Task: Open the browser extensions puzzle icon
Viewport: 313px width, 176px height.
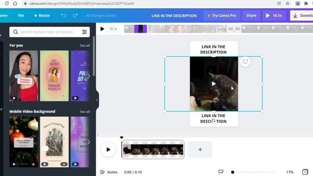Action: (x=306, y=3)
